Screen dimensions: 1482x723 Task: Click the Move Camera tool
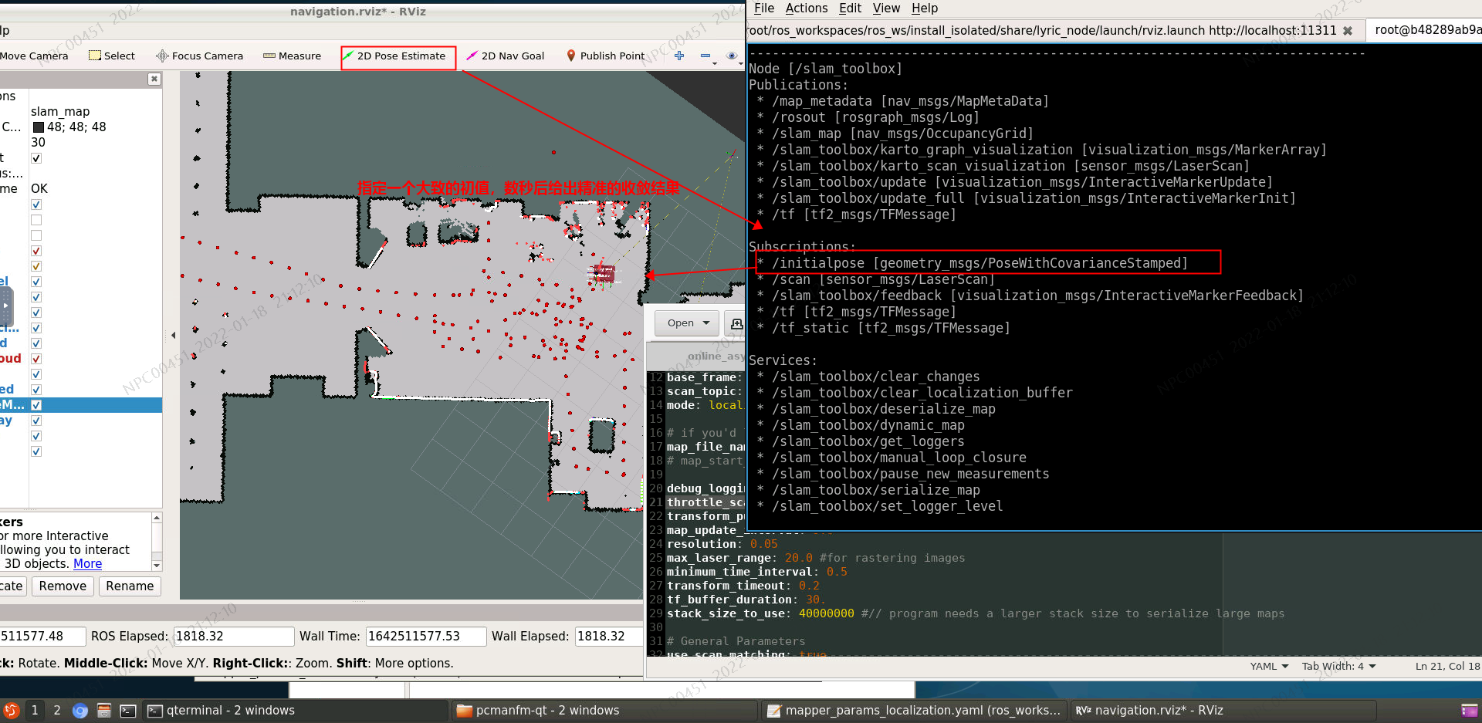[34, 56]
